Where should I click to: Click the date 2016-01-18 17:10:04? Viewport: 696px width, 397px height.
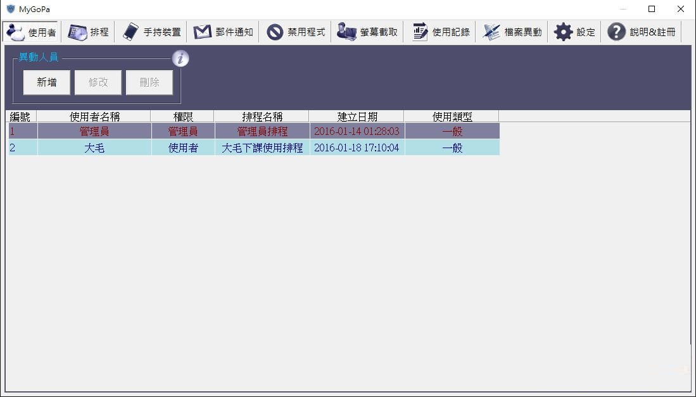[x=357, y=148]
